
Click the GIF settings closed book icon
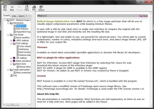14,58
